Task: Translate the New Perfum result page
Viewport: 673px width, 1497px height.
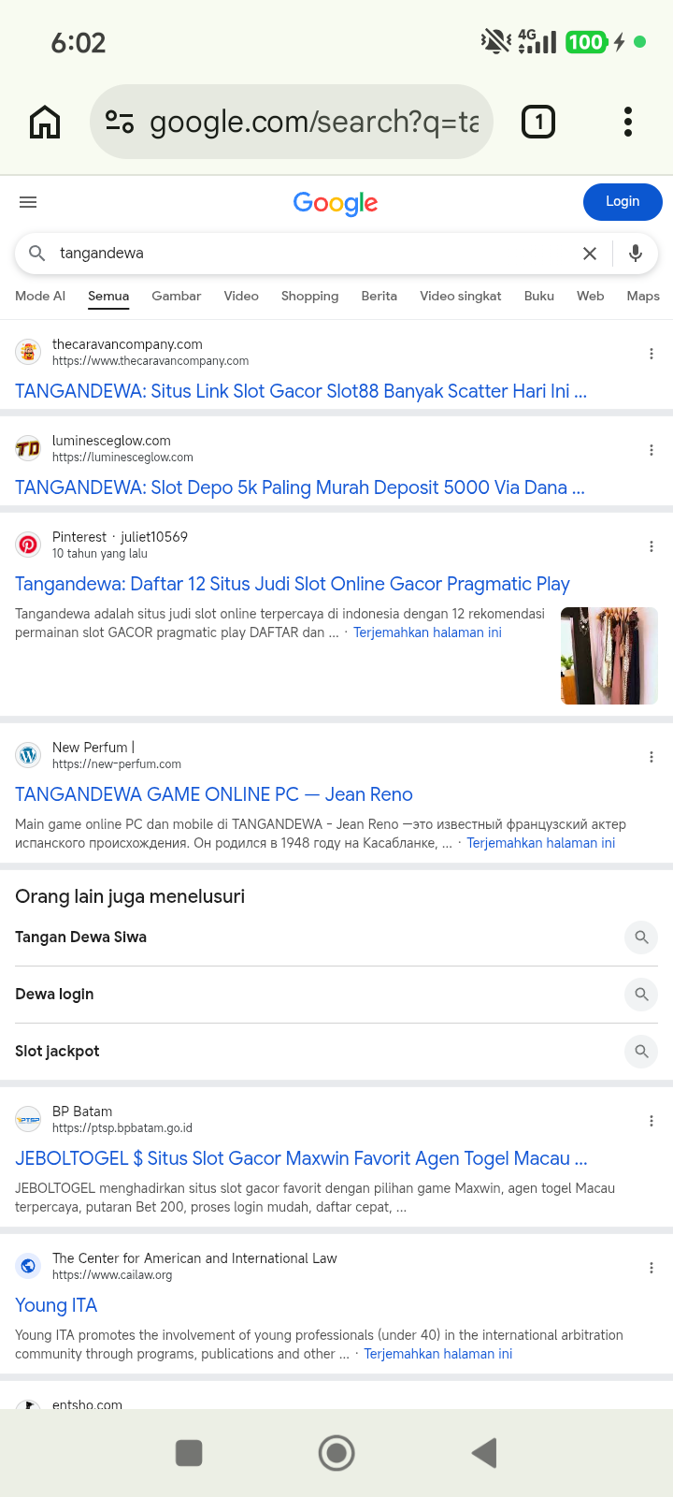Action: coord(541,843)
